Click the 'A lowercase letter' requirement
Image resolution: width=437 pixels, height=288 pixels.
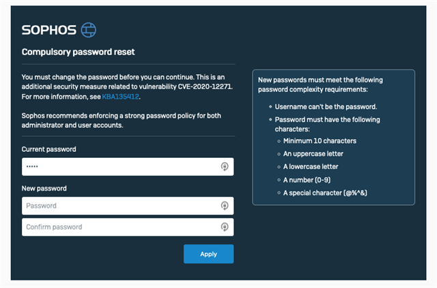click(x=311, y=167)
